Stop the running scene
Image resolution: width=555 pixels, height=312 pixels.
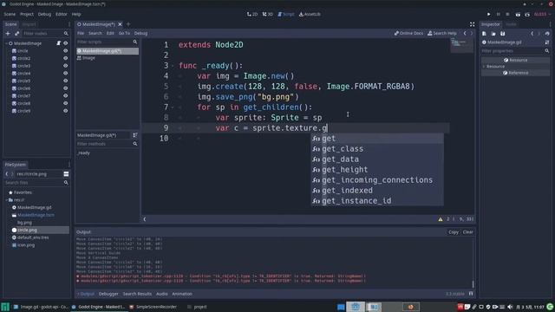[507, 15]
